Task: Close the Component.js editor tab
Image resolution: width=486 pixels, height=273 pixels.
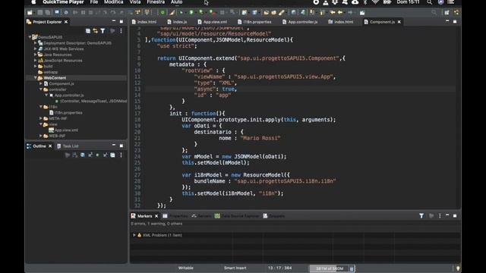Action: [x=399, y=22]
